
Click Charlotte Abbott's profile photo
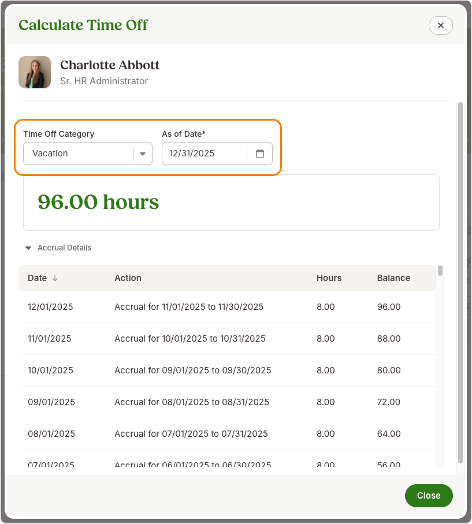pos(35,72)
